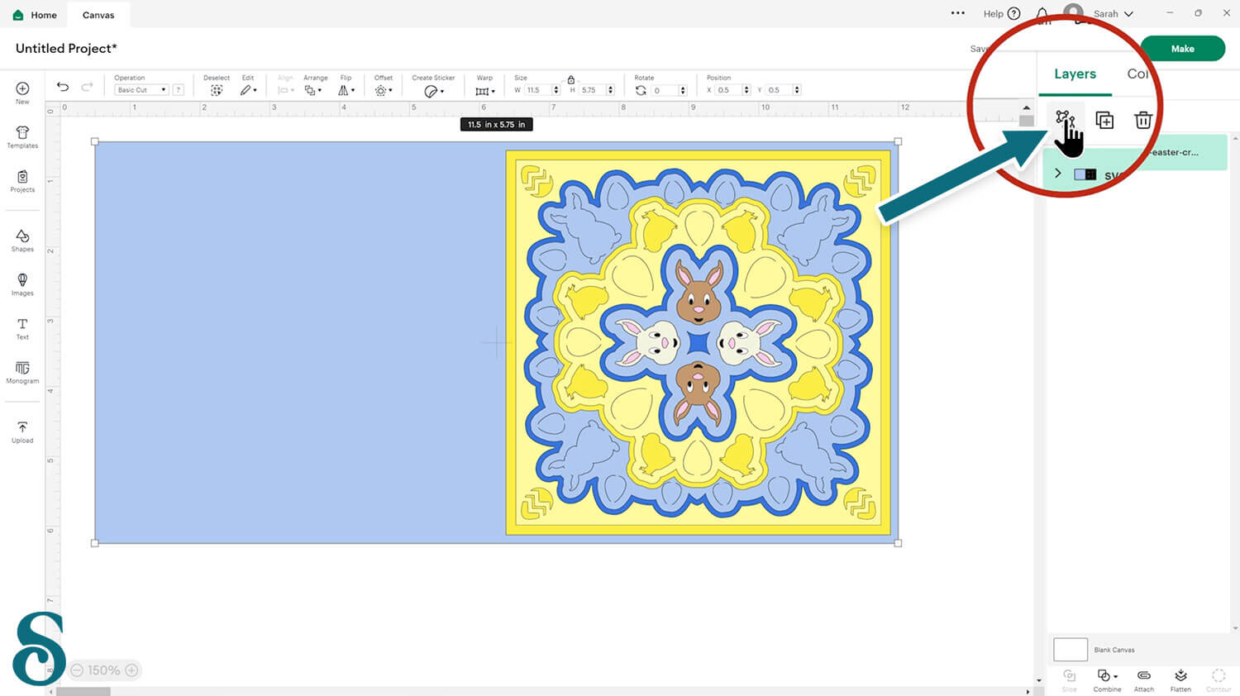Click the Duplicate layer icon
Image resolution: width=1240 pixels, height=696 pixels.
pos(1104,120)
